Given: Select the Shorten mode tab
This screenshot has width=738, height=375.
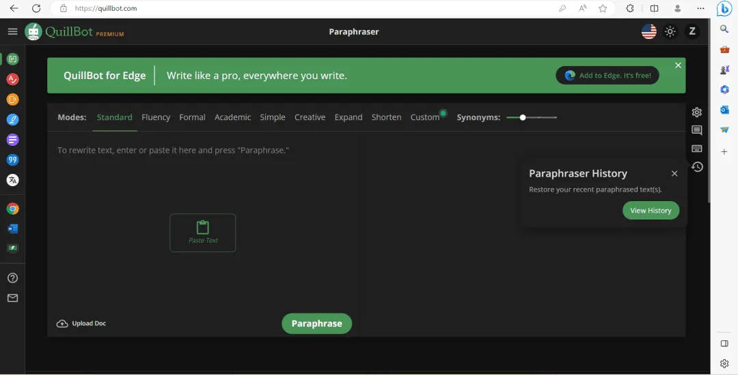Looking at the screenshot, I should tap(386, 117).
